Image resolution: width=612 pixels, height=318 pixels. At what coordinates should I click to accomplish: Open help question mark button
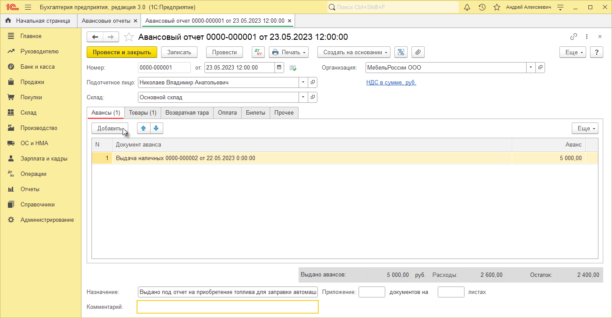[x=597, y=52]
